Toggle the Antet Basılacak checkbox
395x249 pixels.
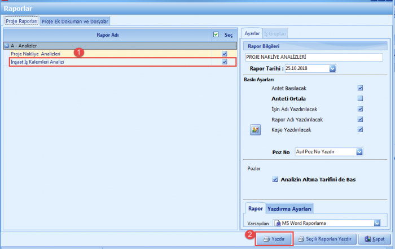click(360, 88)
